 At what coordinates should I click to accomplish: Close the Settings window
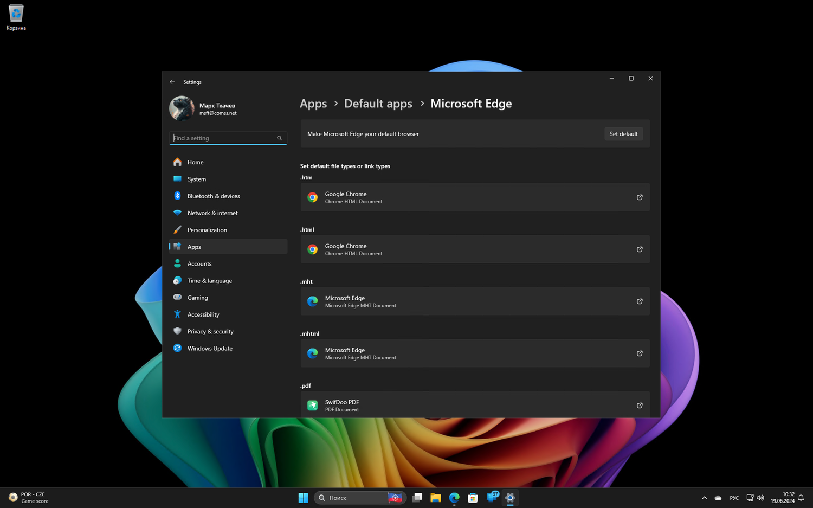[651, 79]
